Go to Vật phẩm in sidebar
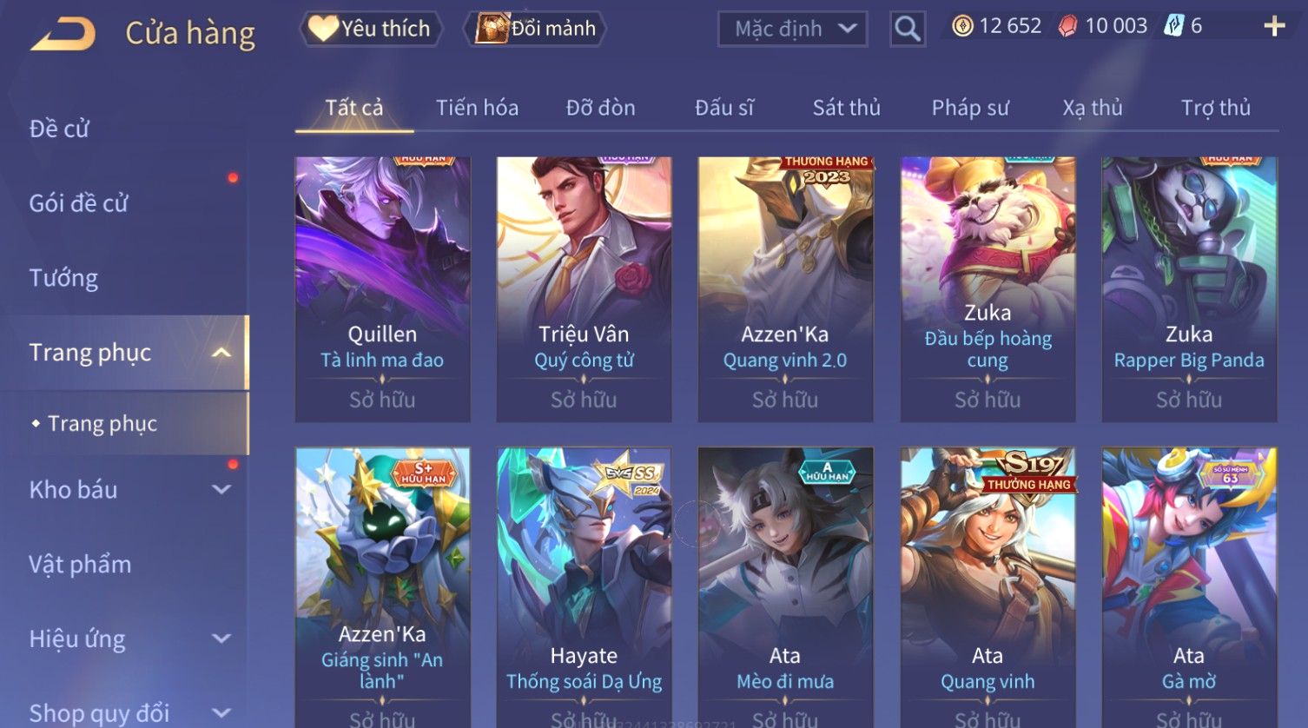Screen dimensions: 1308x728 point(80,565)
